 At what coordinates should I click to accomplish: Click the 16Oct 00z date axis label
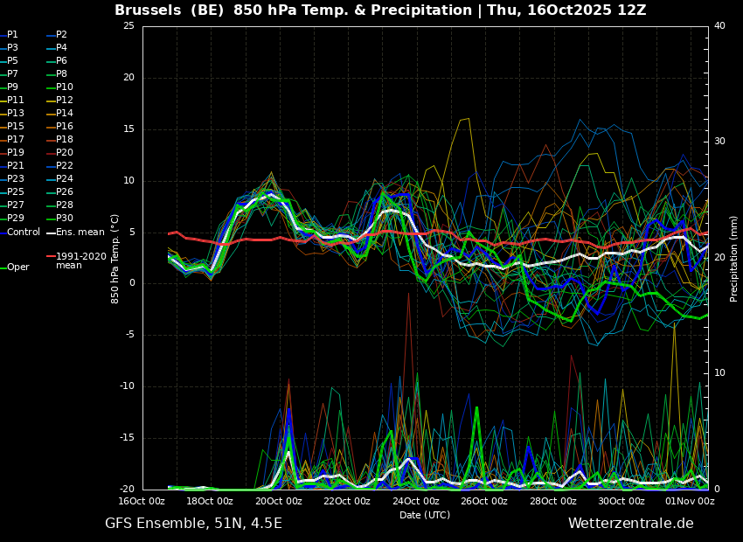coord(142,501)
